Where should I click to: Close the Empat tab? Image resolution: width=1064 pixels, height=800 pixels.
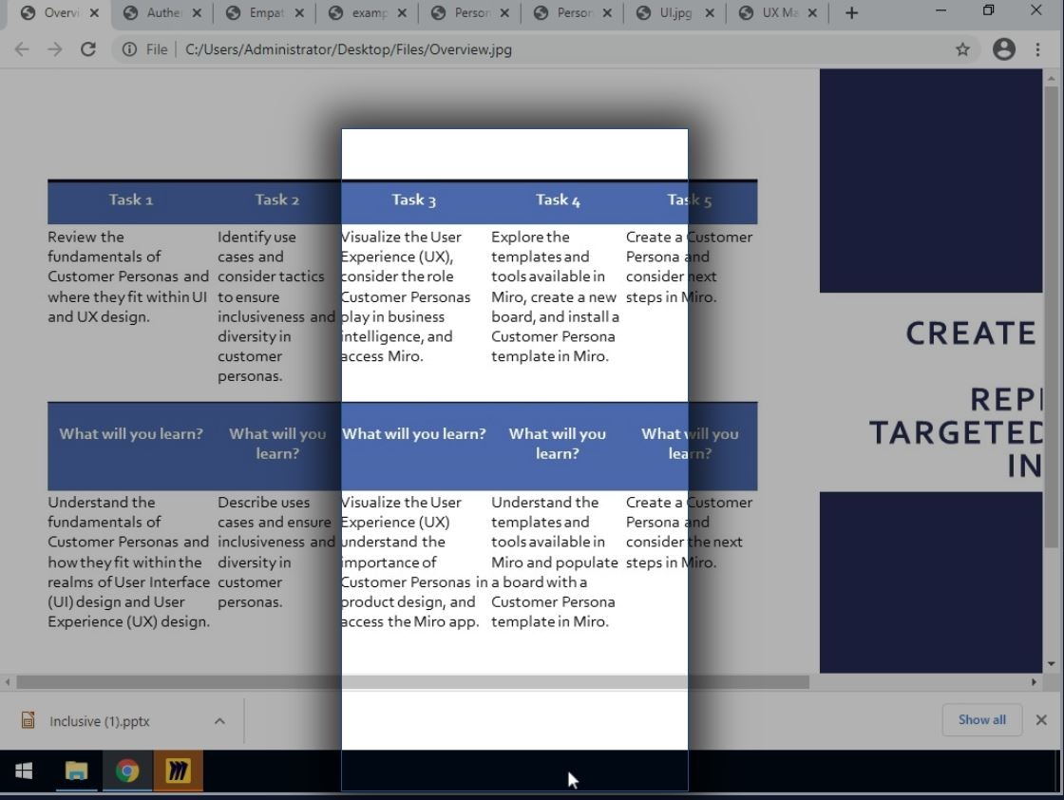pyautogui.click(x=299, y=13)
